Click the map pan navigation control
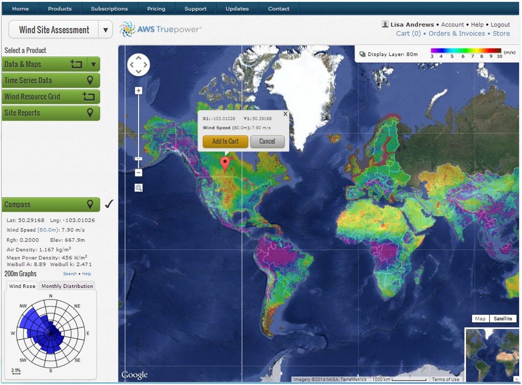 click(138, 65)
